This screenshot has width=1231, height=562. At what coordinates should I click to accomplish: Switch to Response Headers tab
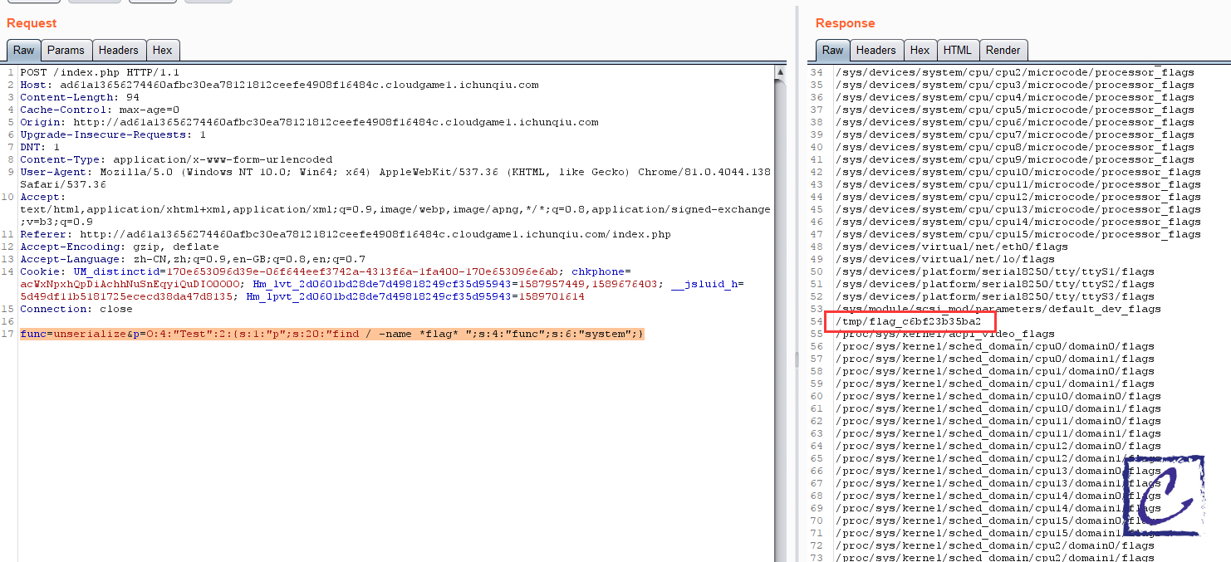click(x=875, y=50)
